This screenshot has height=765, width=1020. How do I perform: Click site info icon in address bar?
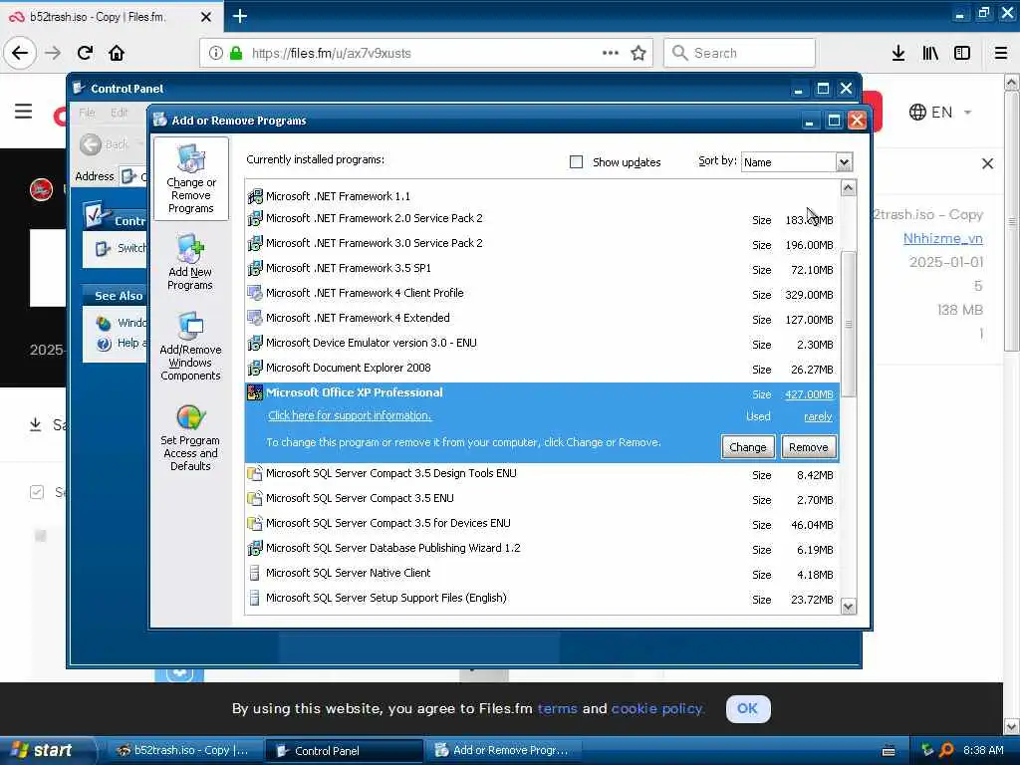click(x=216, y=53)
